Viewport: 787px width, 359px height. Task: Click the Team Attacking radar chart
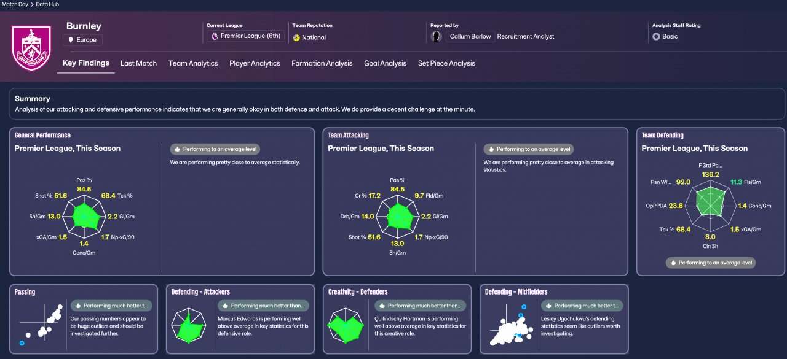(398, 217)
